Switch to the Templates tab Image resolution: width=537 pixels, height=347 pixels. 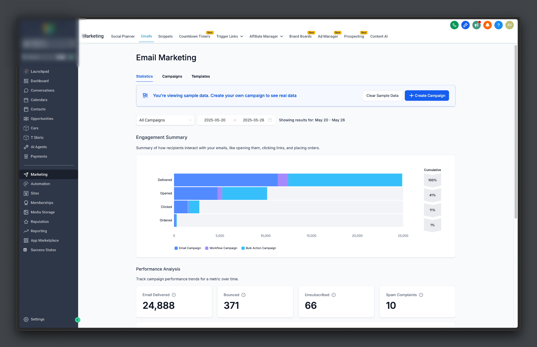click(x=201, y=76)
